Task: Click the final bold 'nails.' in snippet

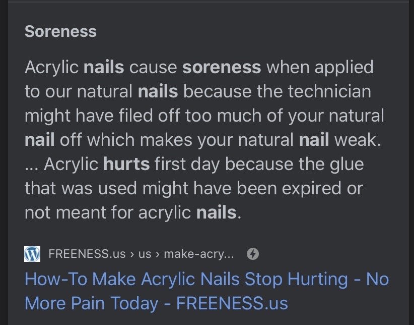Action: (219, 212)
